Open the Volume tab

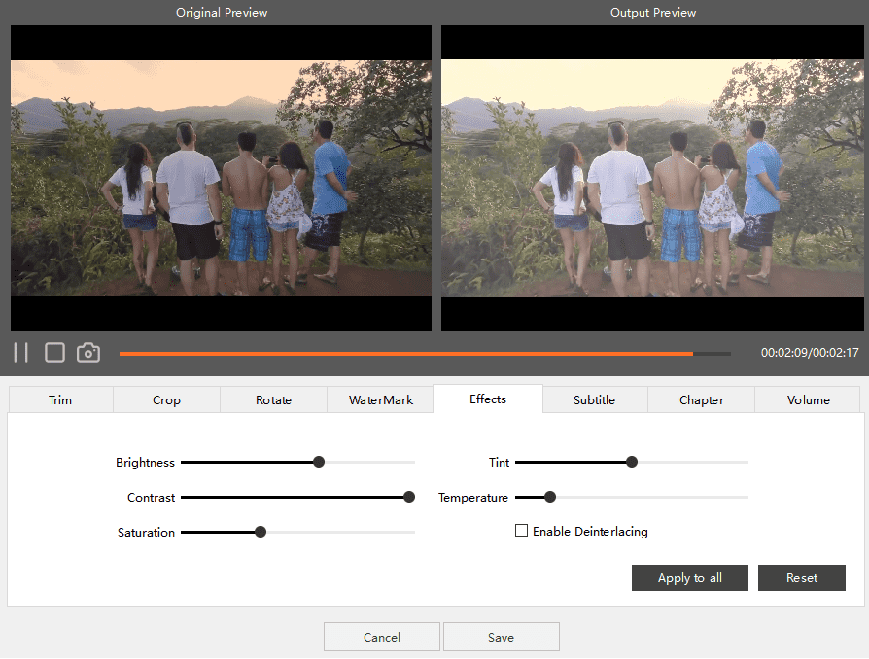(x=808, y=399)
